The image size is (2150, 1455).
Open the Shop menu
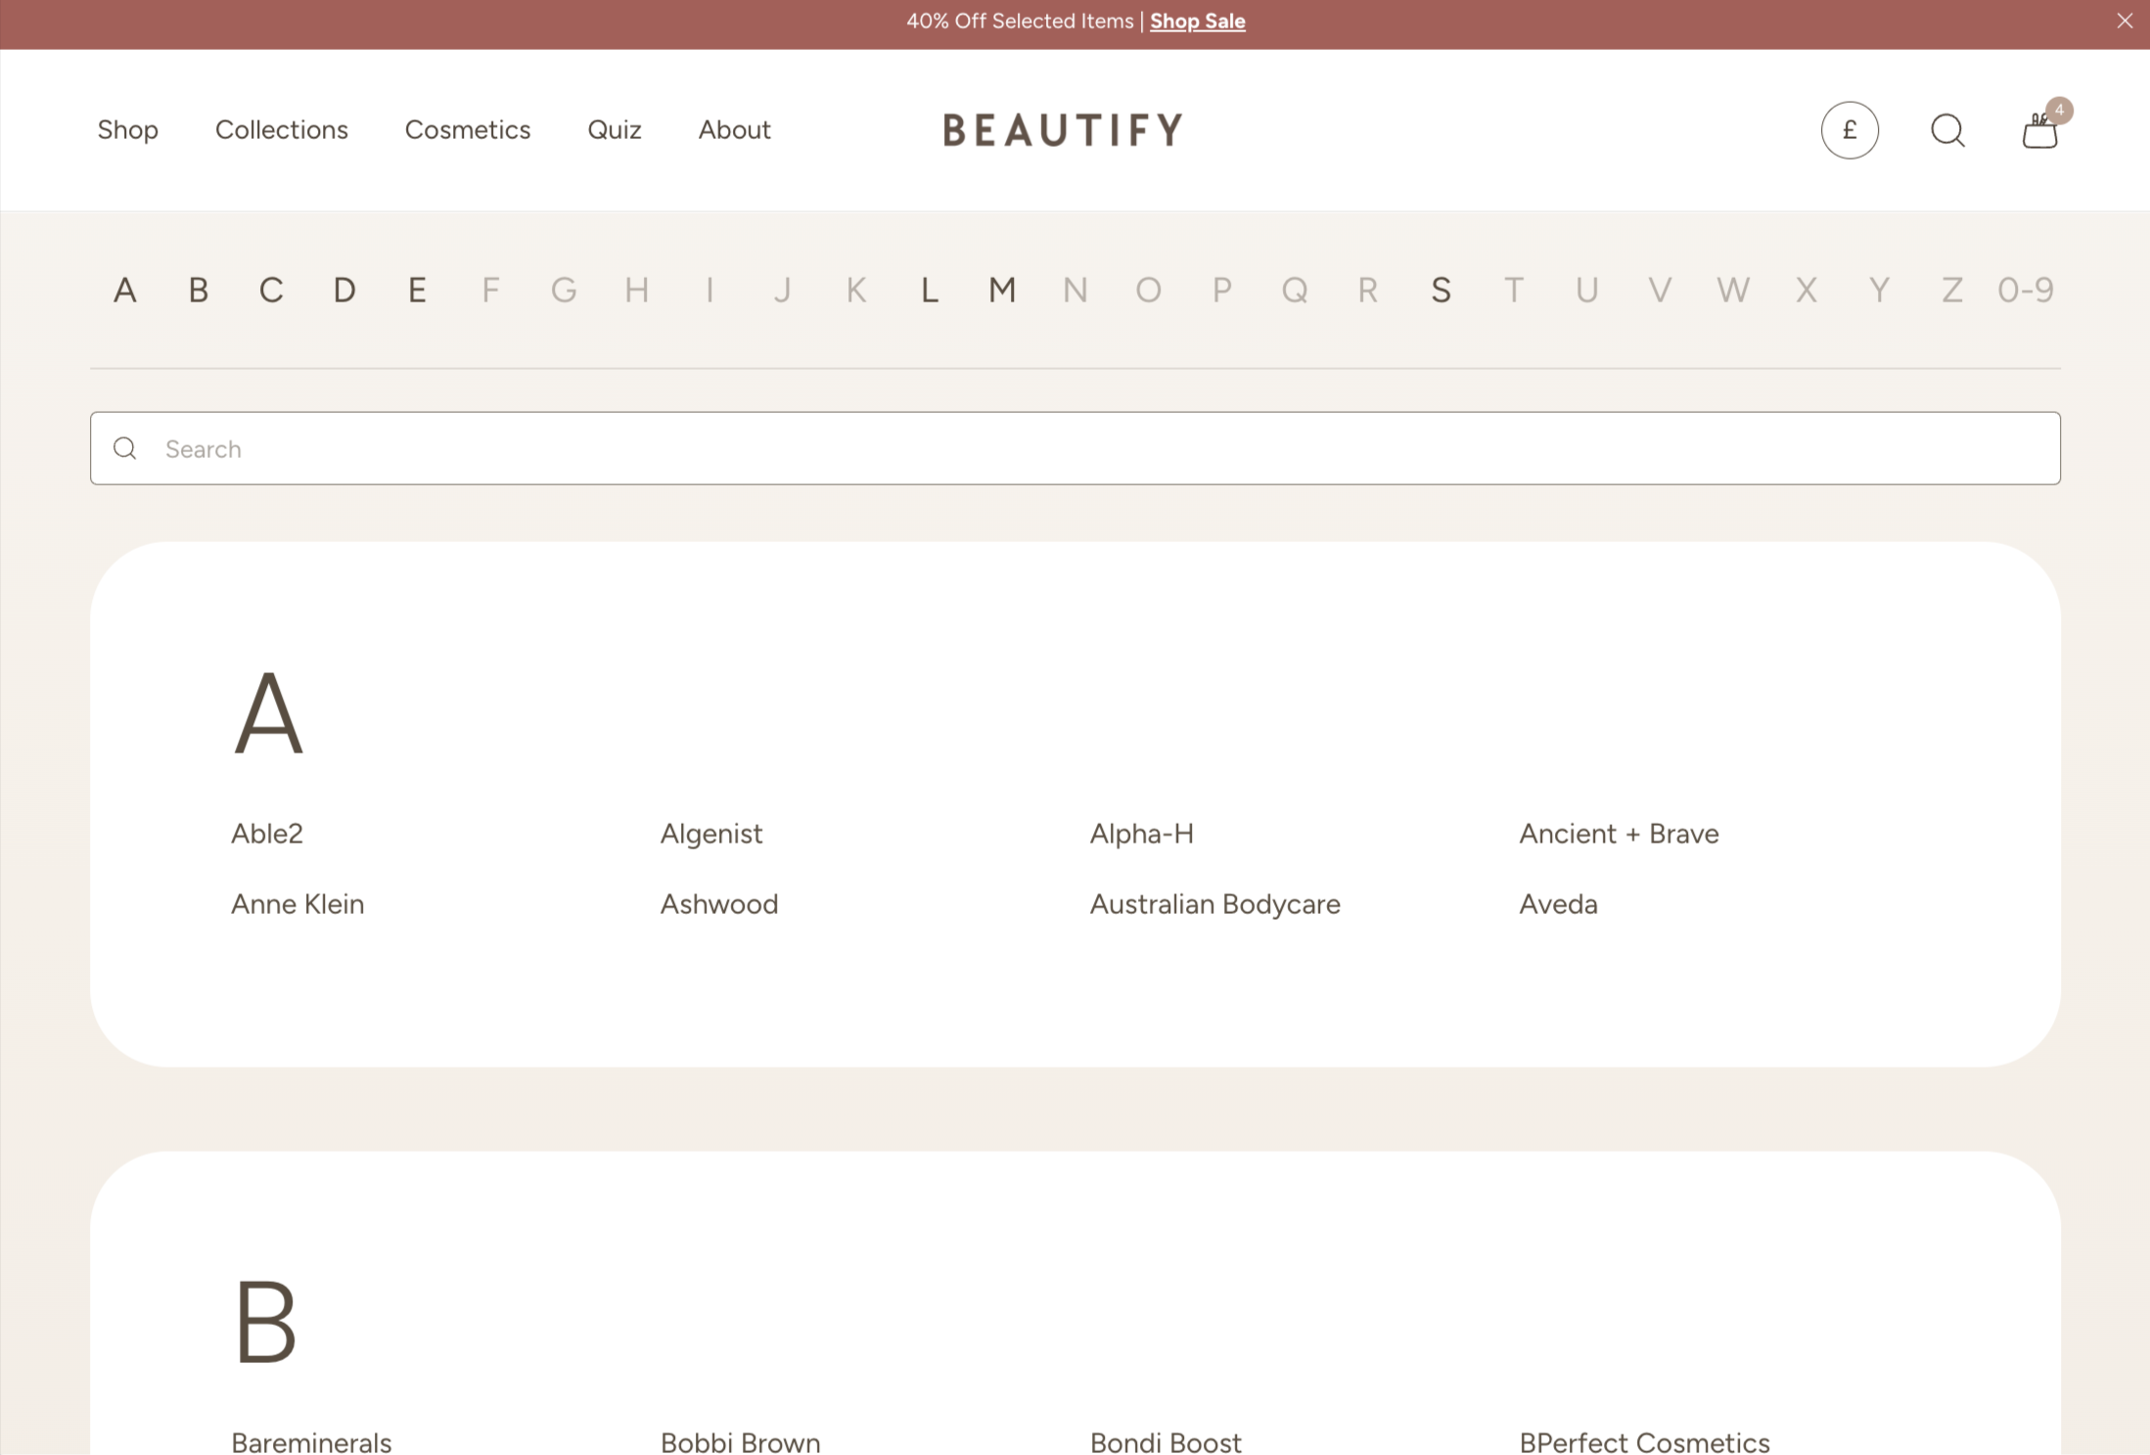128,129
